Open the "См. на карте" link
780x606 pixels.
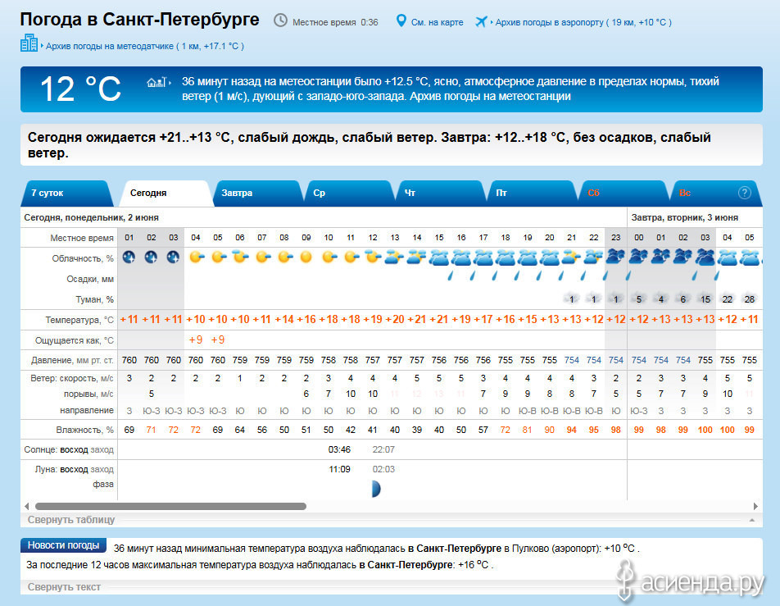click(x=437, y=22)
